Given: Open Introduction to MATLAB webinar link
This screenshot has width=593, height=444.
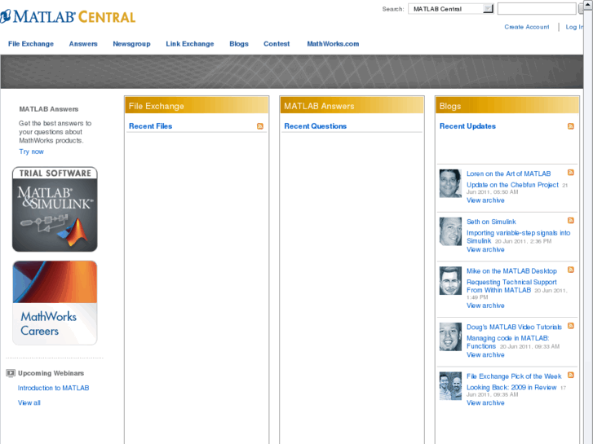Looking at the screenshot, I should click(x=53, y=388).
